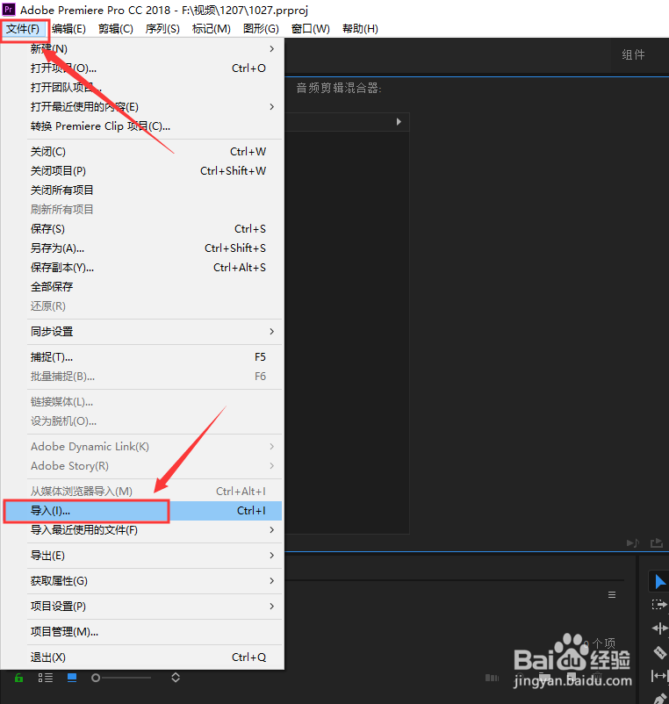Select the Slip tool
Image resolution: width=669 pixels, height=704 pixels.
[659, 675]
